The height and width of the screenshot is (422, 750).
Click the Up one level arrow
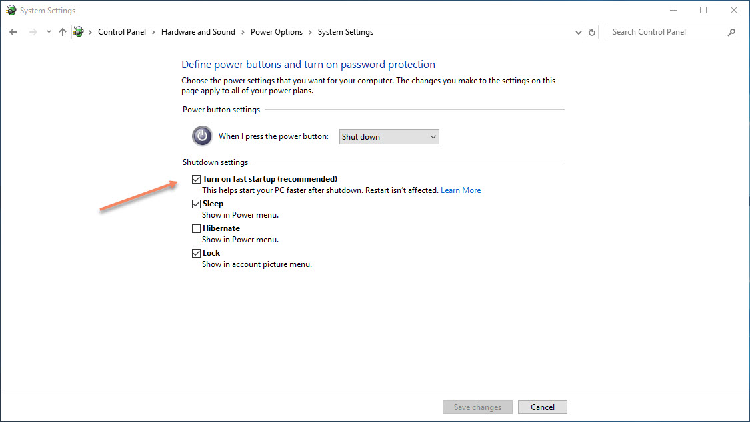click(x=62, y=31)
